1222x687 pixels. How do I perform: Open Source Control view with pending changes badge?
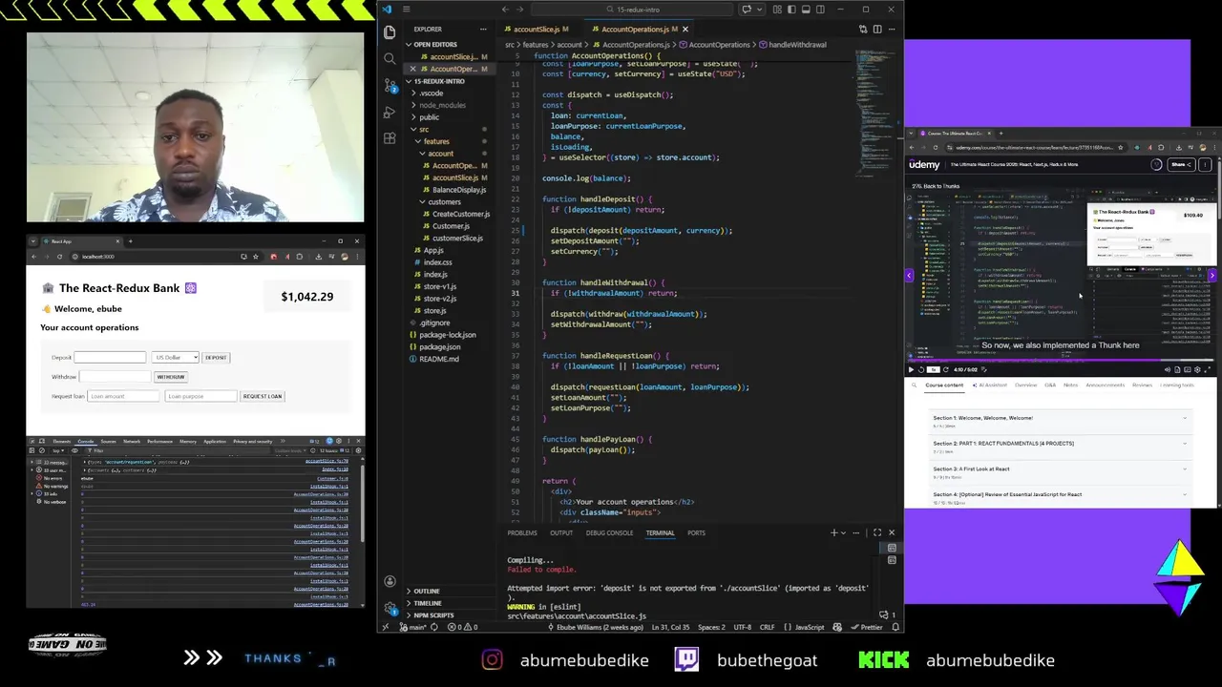pyautogui.click(x=390, y=85)
